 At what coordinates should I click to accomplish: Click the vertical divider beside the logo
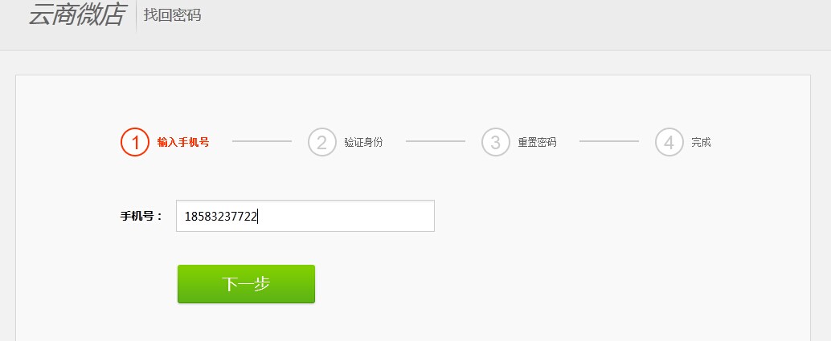(136, 16)
